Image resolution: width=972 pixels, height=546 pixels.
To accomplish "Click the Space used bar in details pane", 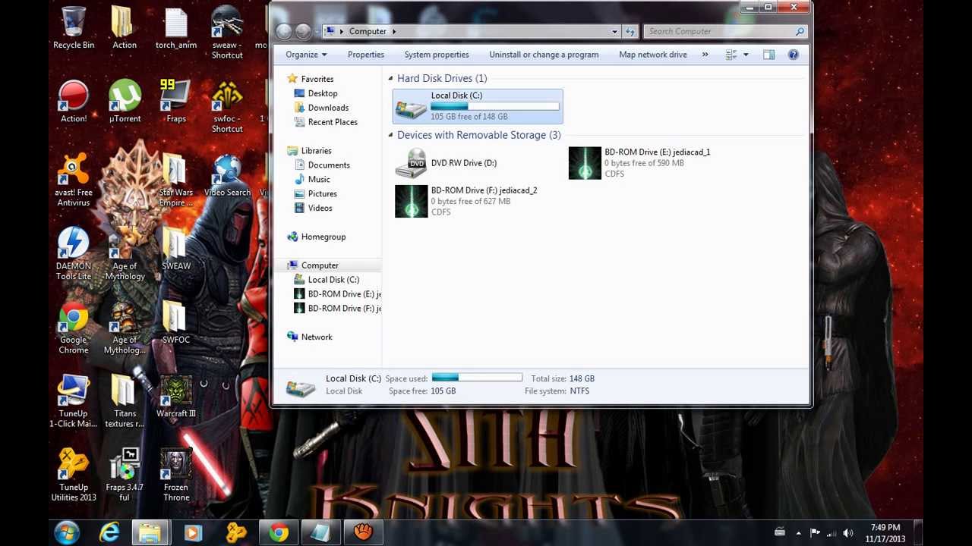I will (477, 378).
